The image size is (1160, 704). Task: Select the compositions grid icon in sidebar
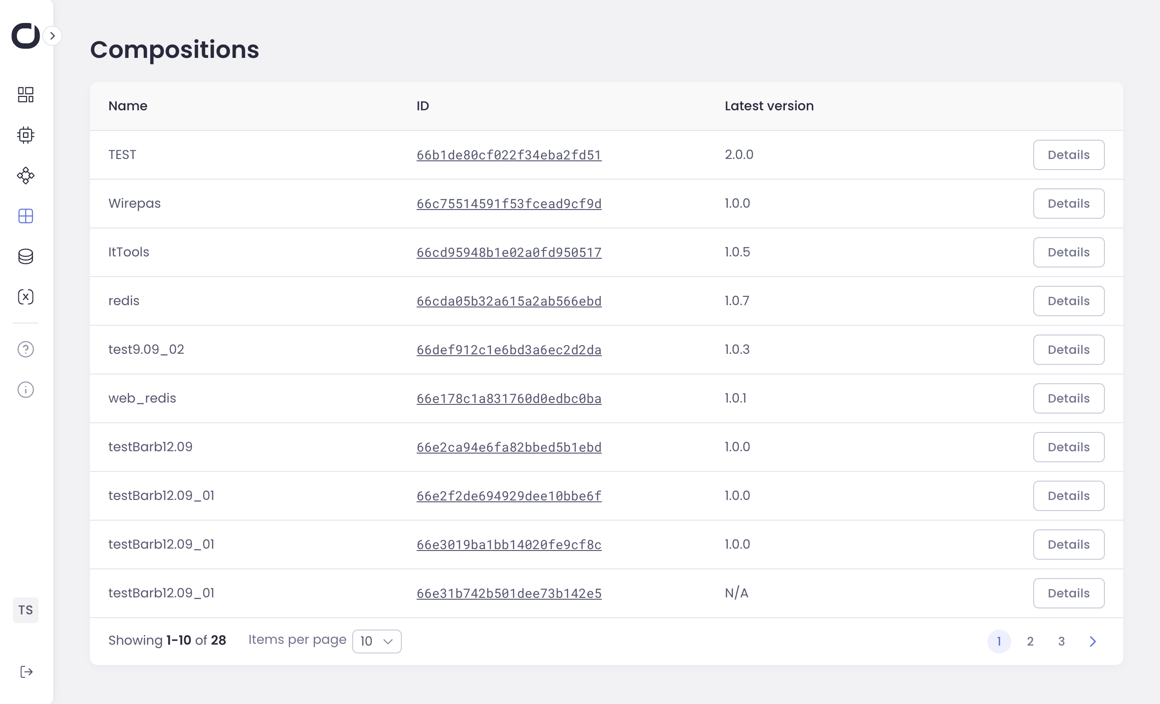pyautogui.click(x=25, y=216)
